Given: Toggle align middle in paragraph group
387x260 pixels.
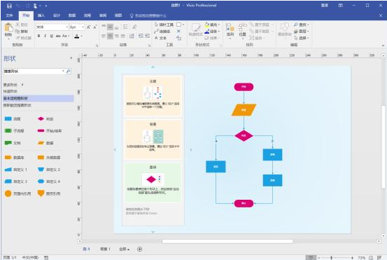Looking at the screenshot, I should [110, 27].
